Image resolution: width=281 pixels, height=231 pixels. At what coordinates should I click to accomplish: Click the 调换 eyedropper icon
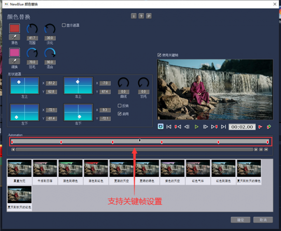pyautogui.click(x=14, y=61)
